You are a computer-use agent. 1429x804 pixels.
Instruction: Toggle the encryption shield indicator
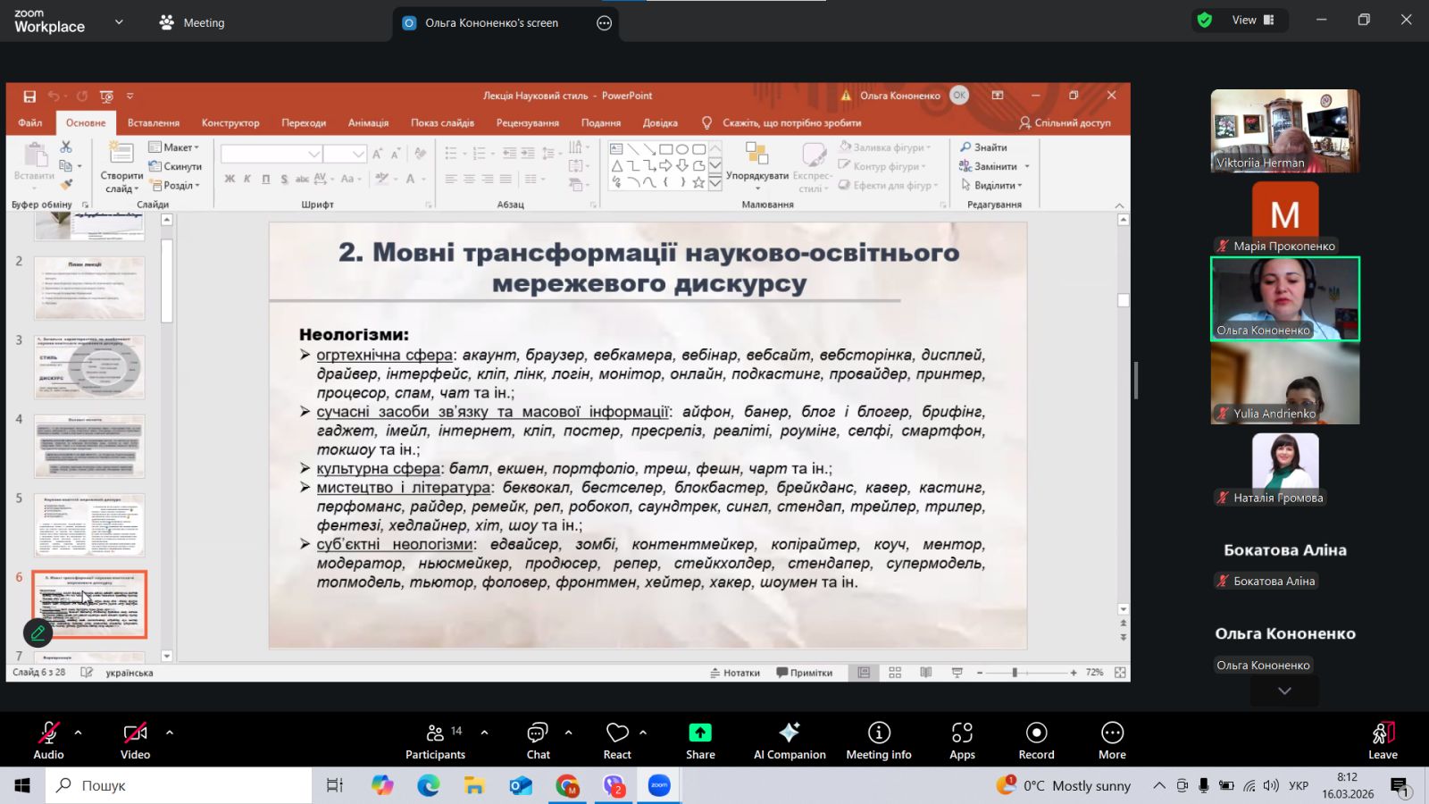[x=1205, y=20]
